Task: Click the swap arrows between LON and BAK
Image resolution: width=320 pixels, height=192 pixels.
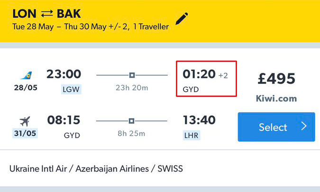Action: pos(47,14)
